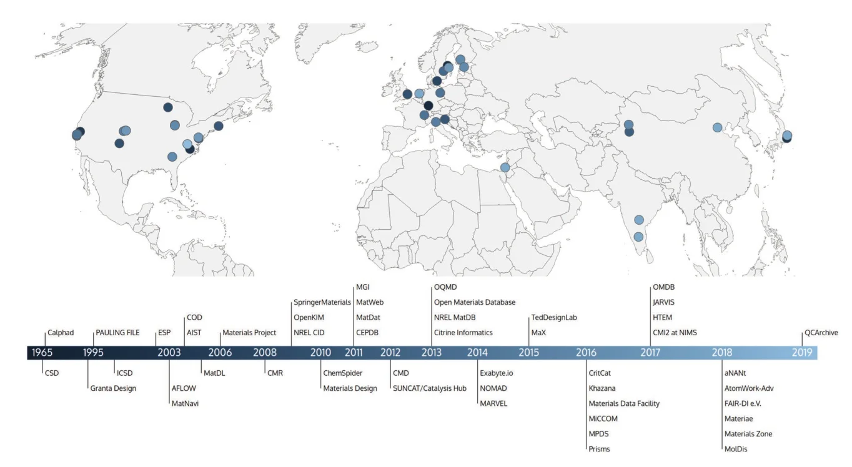Click the southernmost map dot in India
Screen dimensions: 852x467
(638, 237)
